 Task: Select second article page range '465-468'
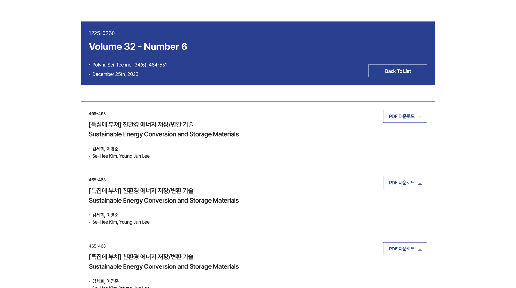97,180
